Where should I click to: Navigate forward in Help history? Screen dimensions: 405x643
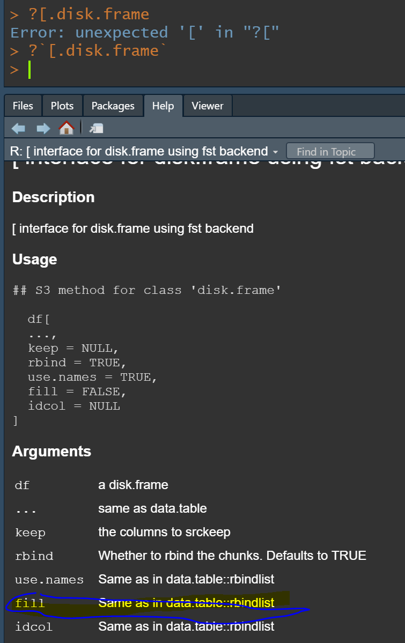42,128
